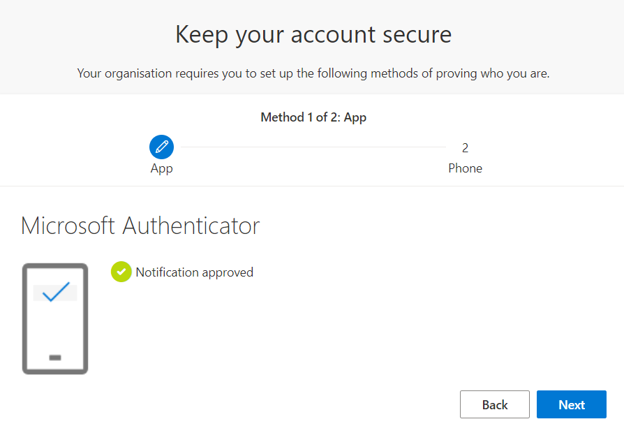
Task: Select the Phone step label
Action: (465, 168)
